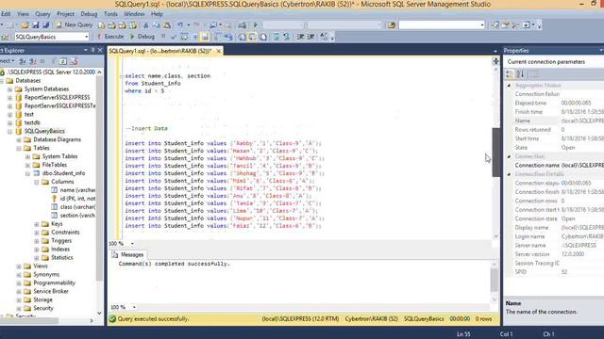Click the Increase Indent icon

click(310, 37)
